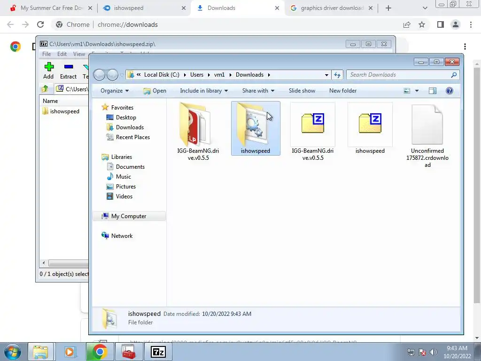Open Downloads in Favorites

(x=130, y=127)
